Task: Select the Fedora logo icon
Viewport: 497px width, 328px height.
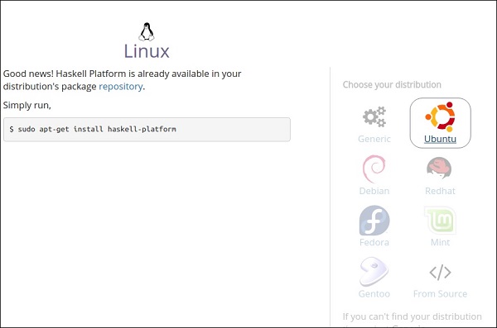Action: (x=374, y=221)
